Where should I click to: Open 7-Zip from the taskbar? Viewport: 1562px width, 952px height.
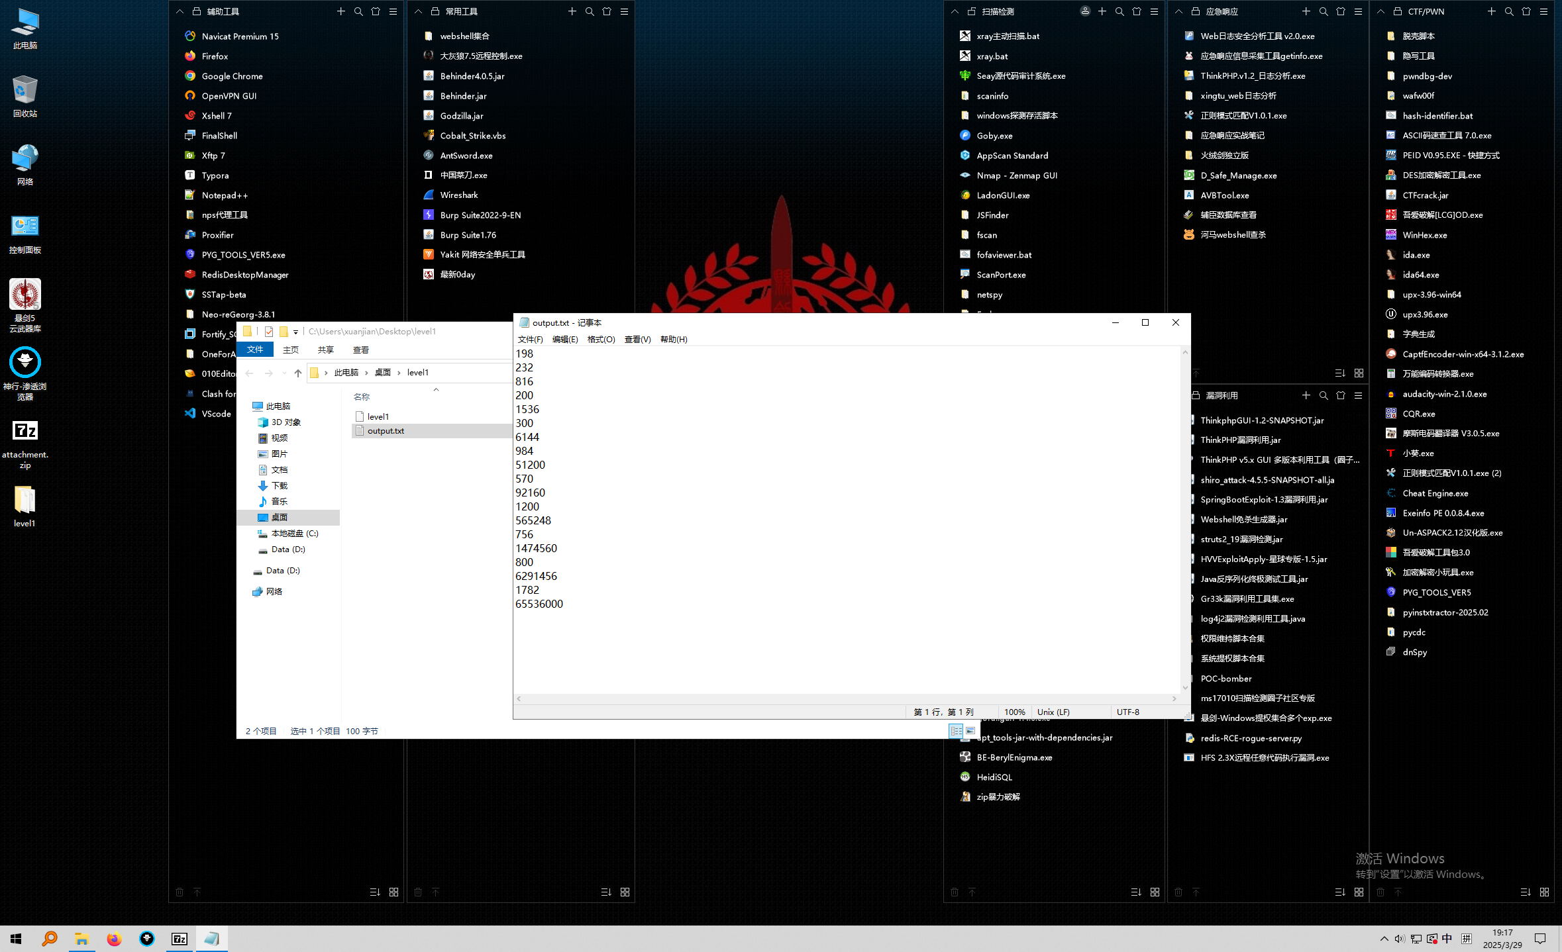pyautogui.click(x=180, y=938)
